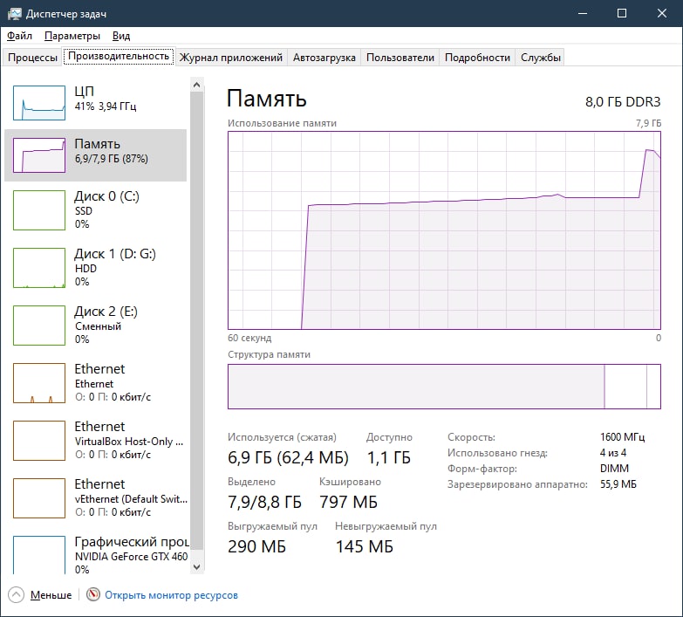Select the NVIDIA GeForce GTX 460 graph thumbnail
683x617 pixels.
[39, 555]
